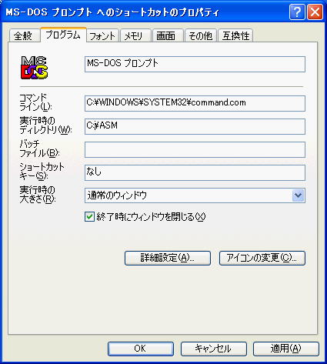Focus the コマンドライン command.com field
This screenshot has height=364, width=327.
coord(195,103)
